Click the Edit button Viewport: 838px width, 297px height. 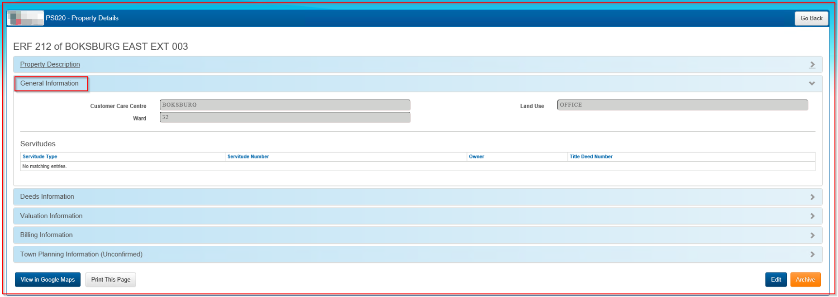pyautogui.click(x=776, y=280)
